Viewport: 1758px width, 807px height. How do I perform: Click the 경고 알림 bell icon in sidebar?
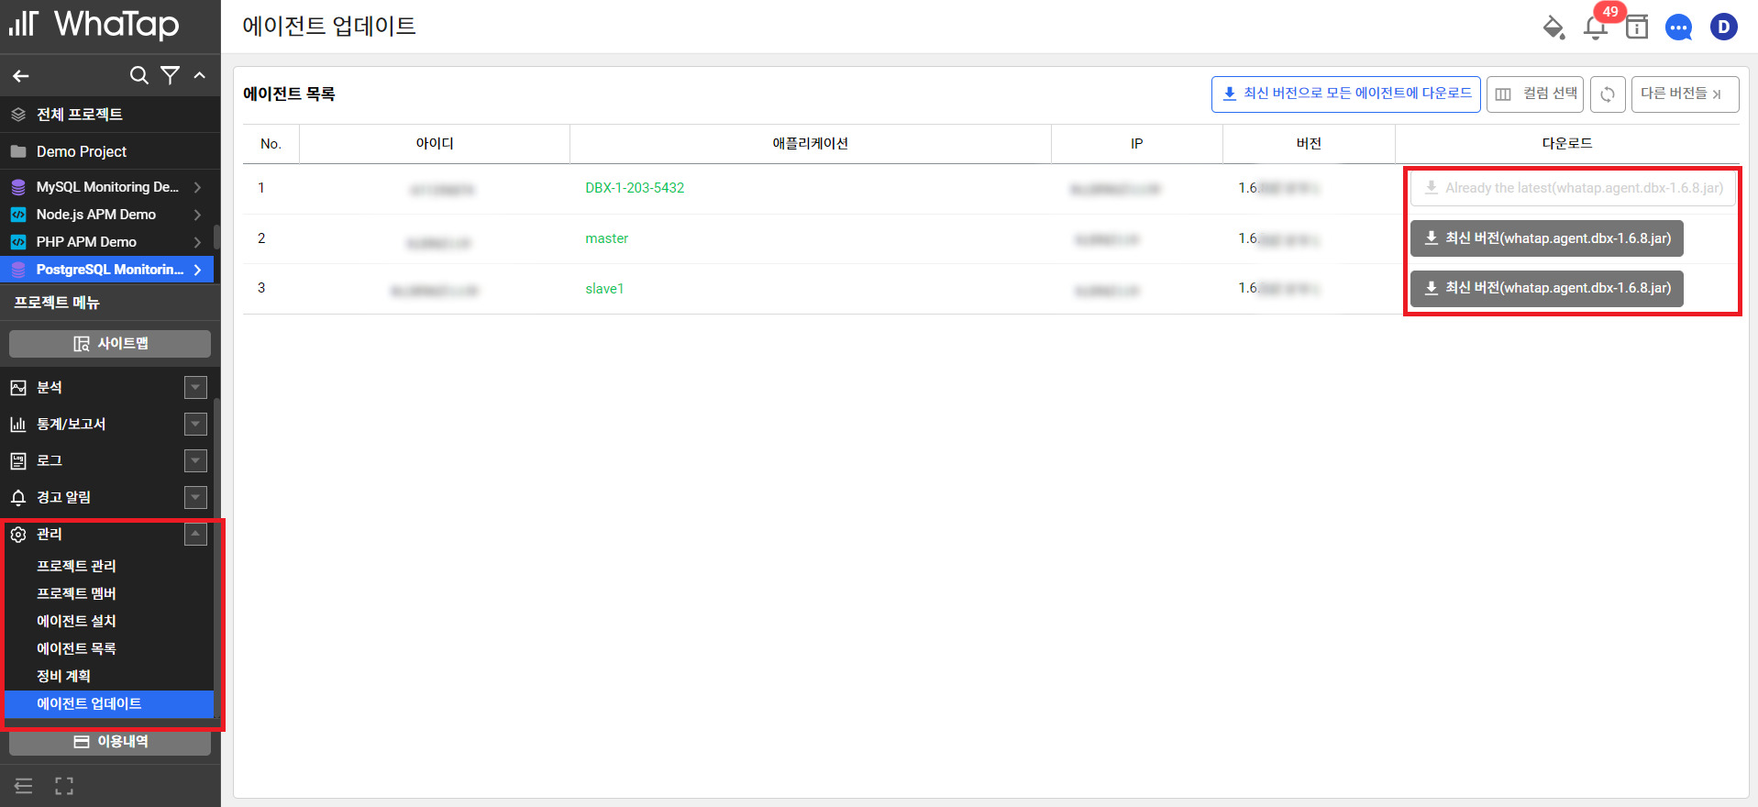tap(18, 498)
